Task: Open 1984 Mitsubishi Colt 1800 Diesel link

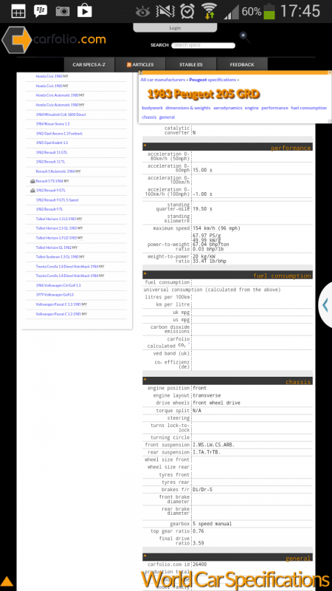Action: [x=61, y=115]
